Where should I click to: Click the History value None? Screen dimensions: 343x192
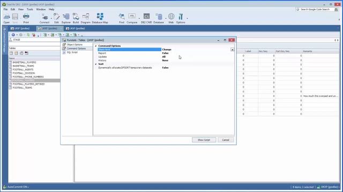tap(165, 60)
